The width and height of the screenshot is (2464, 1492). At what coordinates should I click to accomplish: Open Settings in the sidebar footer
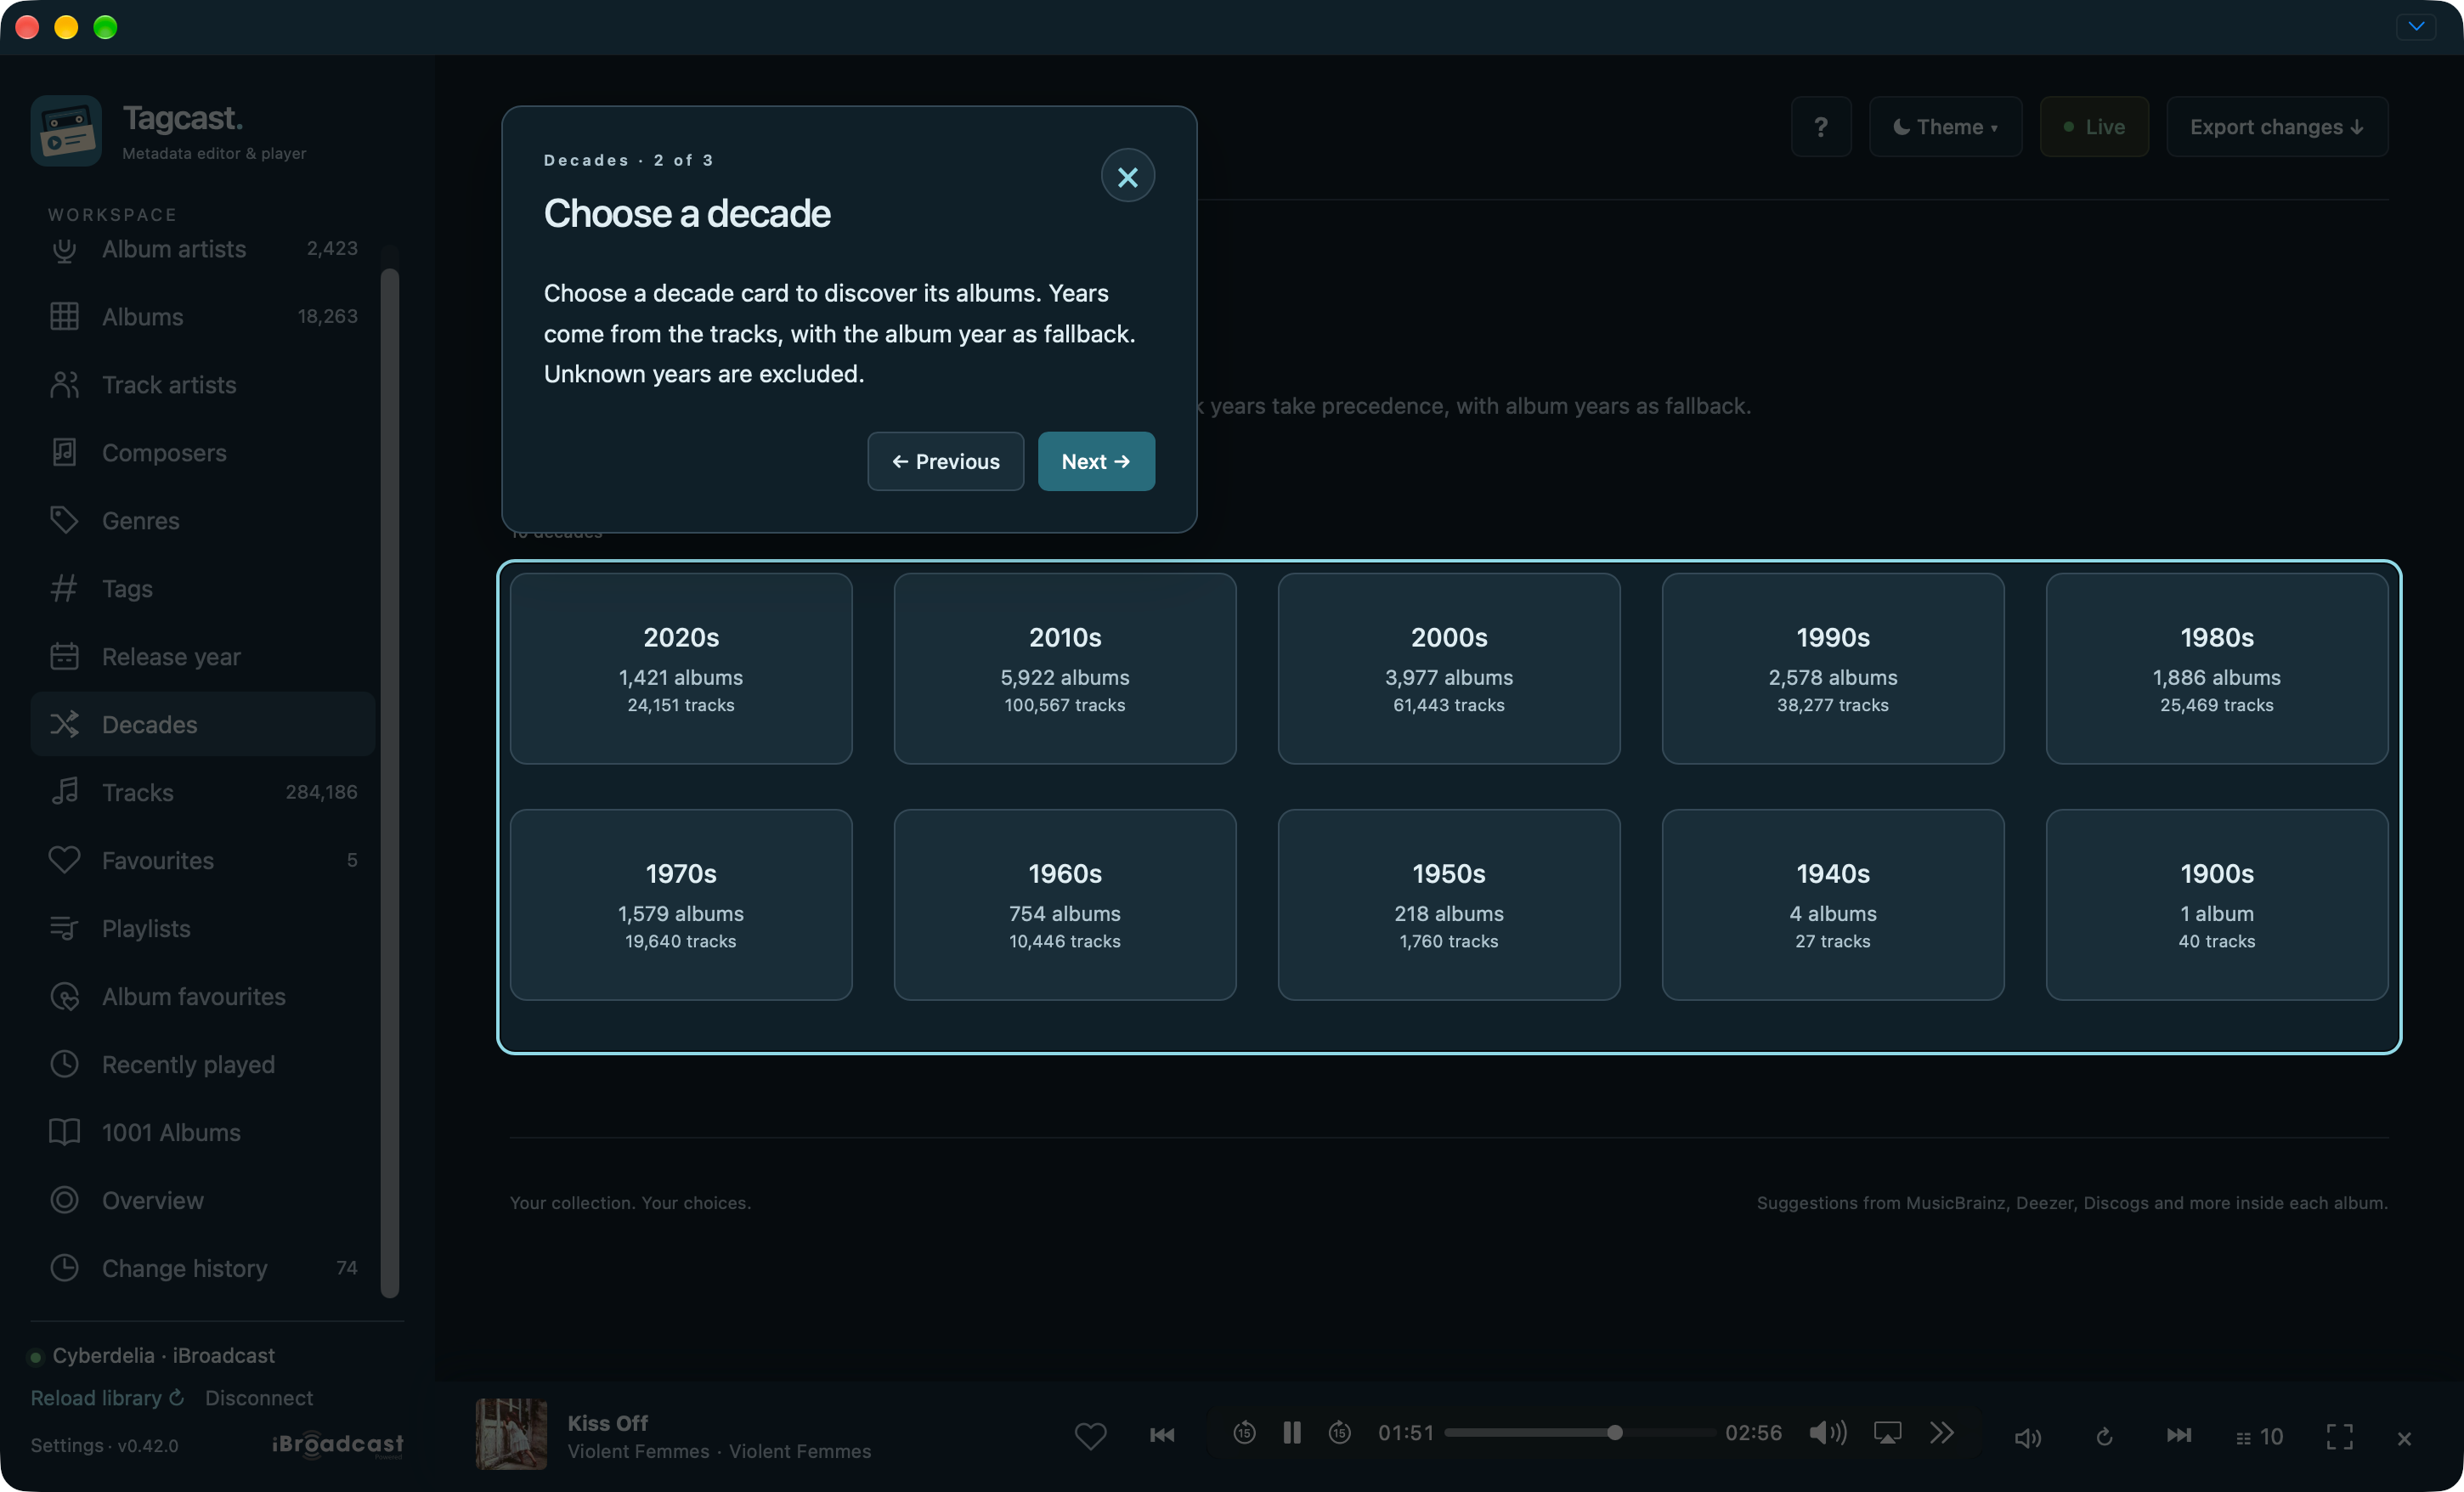(x=67, y=1445)
